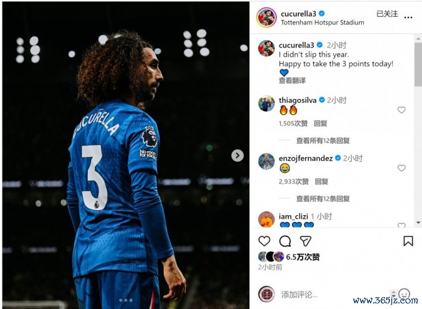Open cucurella3 profile picture in the header
Viewport: 422px width, 309px height.
(x=266, y=17)
